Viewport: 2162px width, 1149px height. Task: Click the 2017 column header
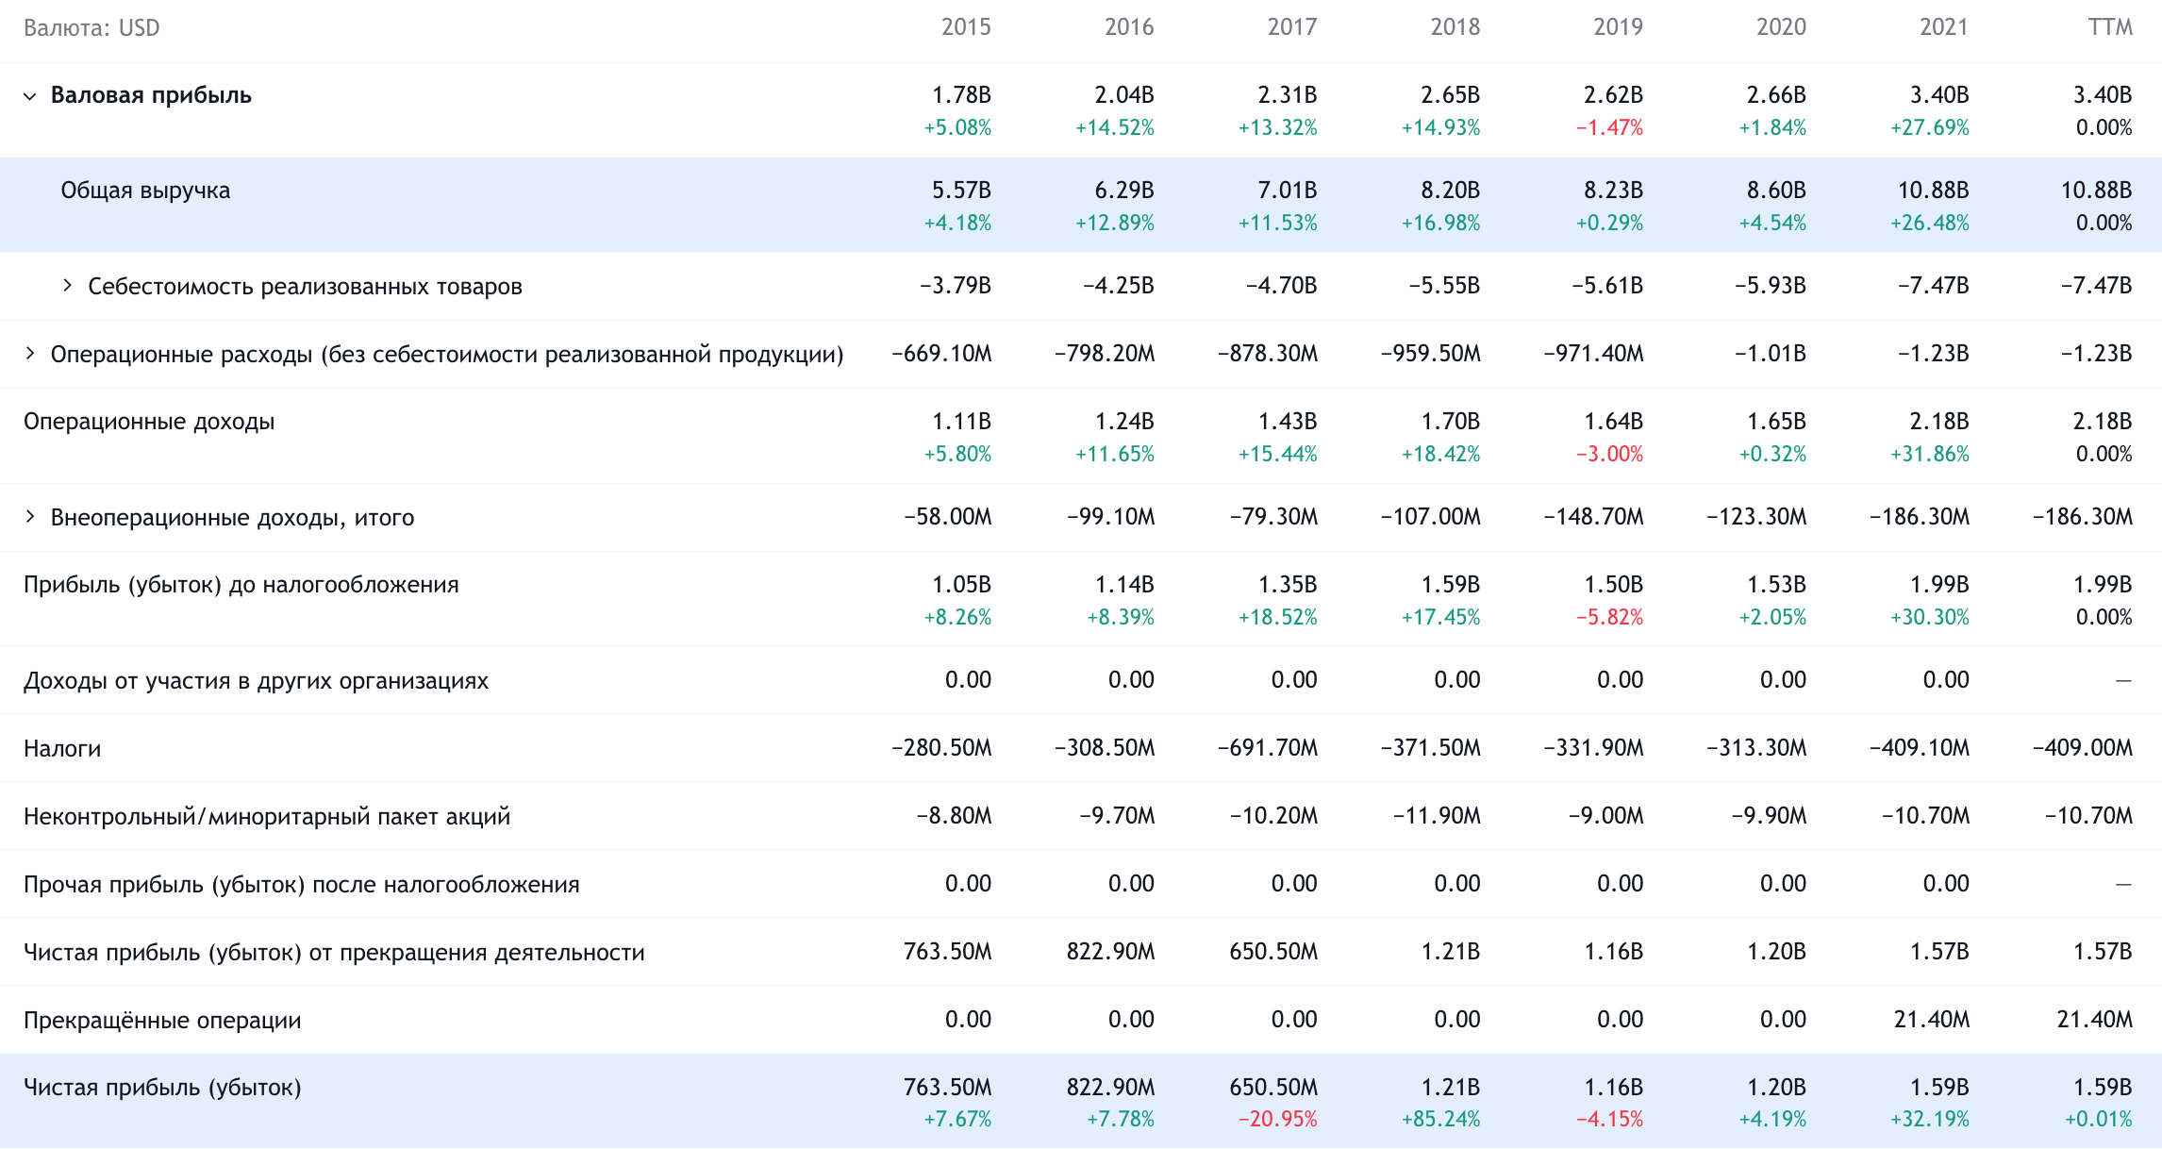pos(1292,27)
